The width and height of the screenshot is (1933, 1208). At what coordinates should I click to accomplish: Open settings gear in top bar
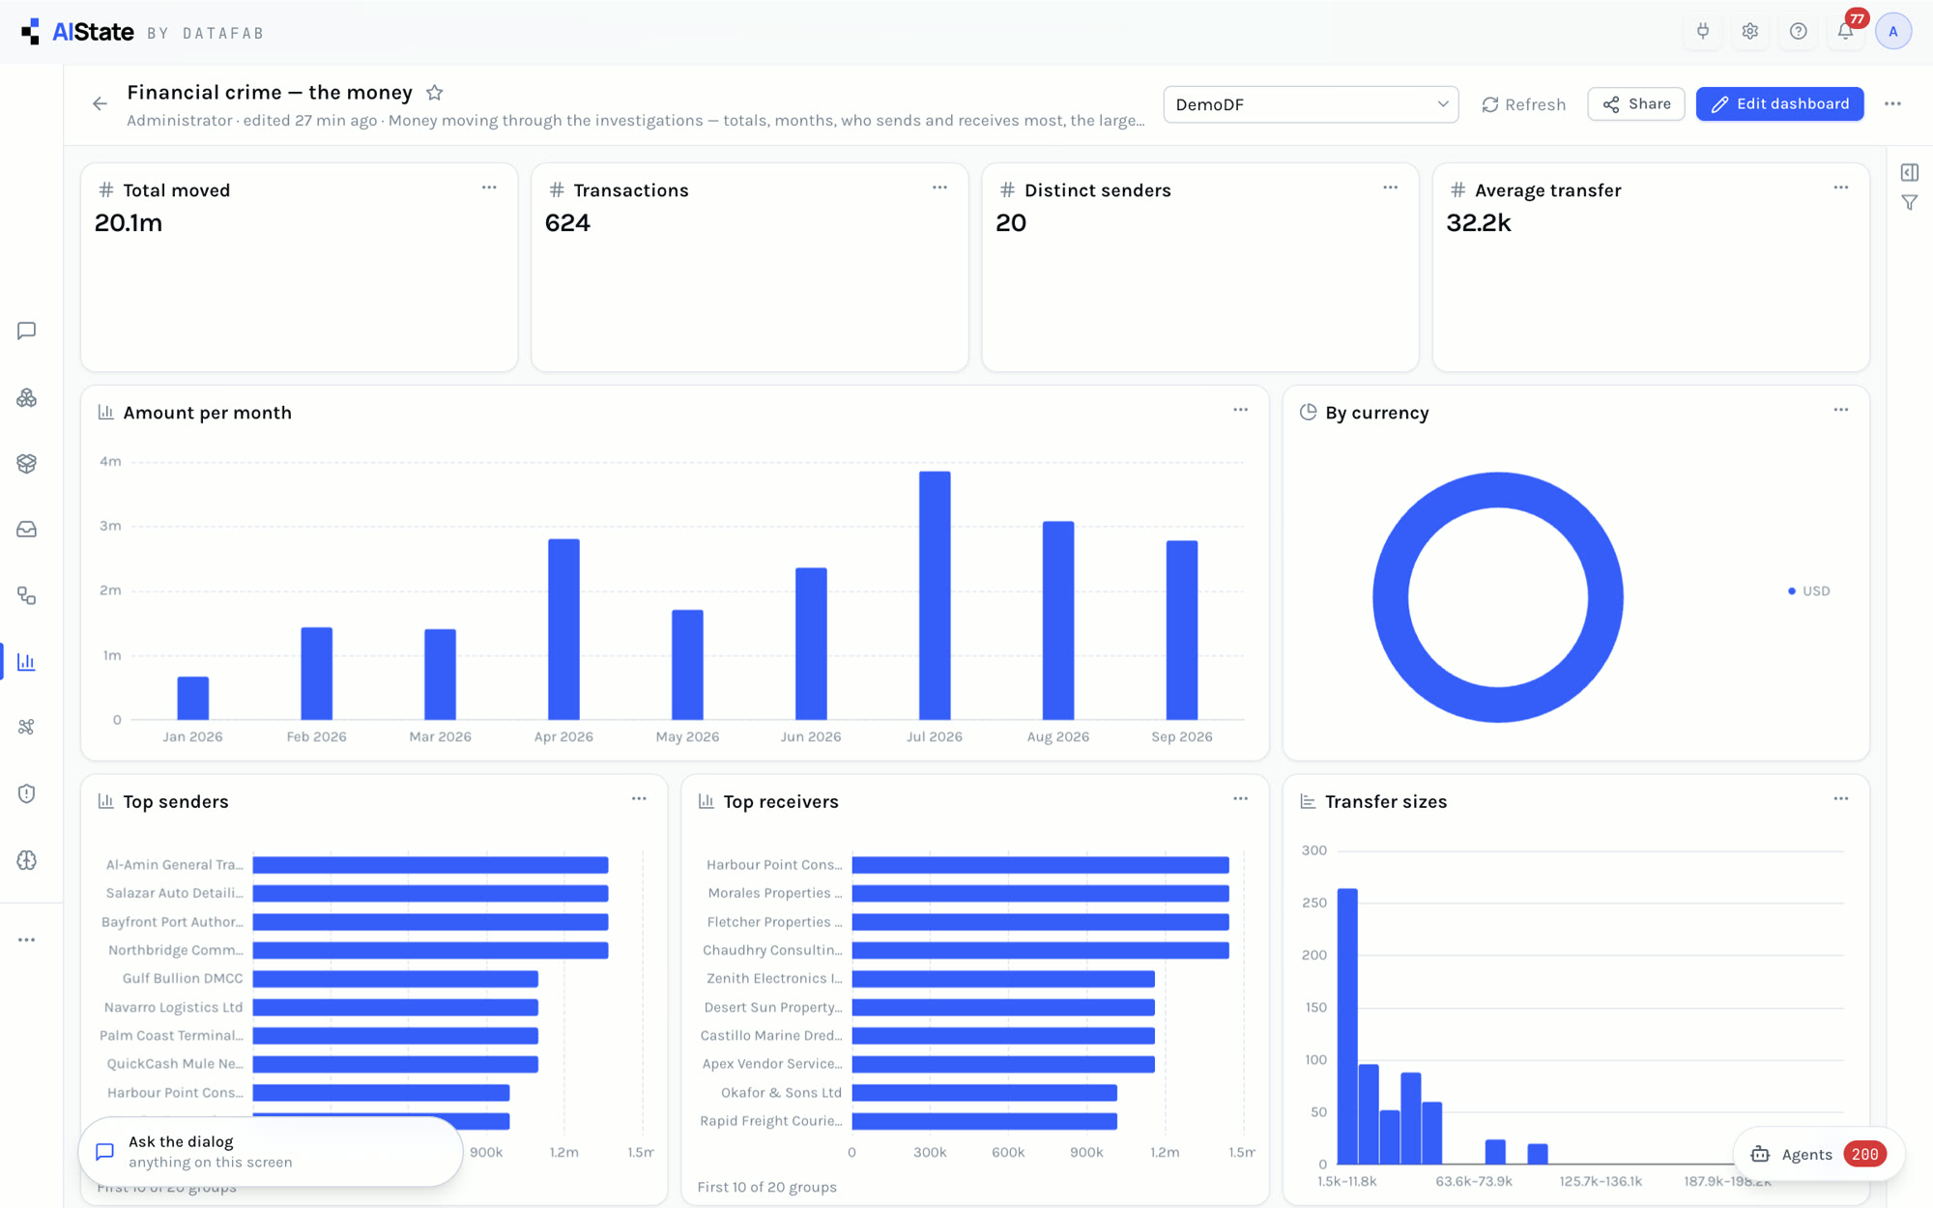[1750, 31]
